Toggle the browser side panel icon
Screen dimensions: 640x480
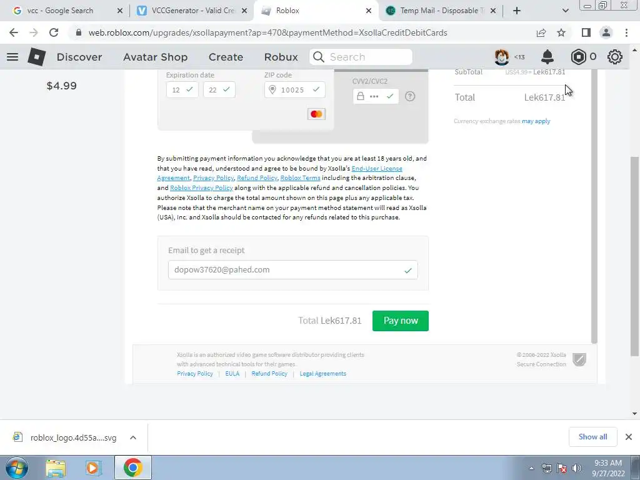click(586, 32)
